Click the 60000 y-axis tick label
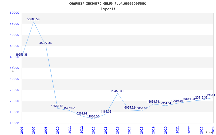Viewport: 216px width, 135px height. click(x=14, y=13)
